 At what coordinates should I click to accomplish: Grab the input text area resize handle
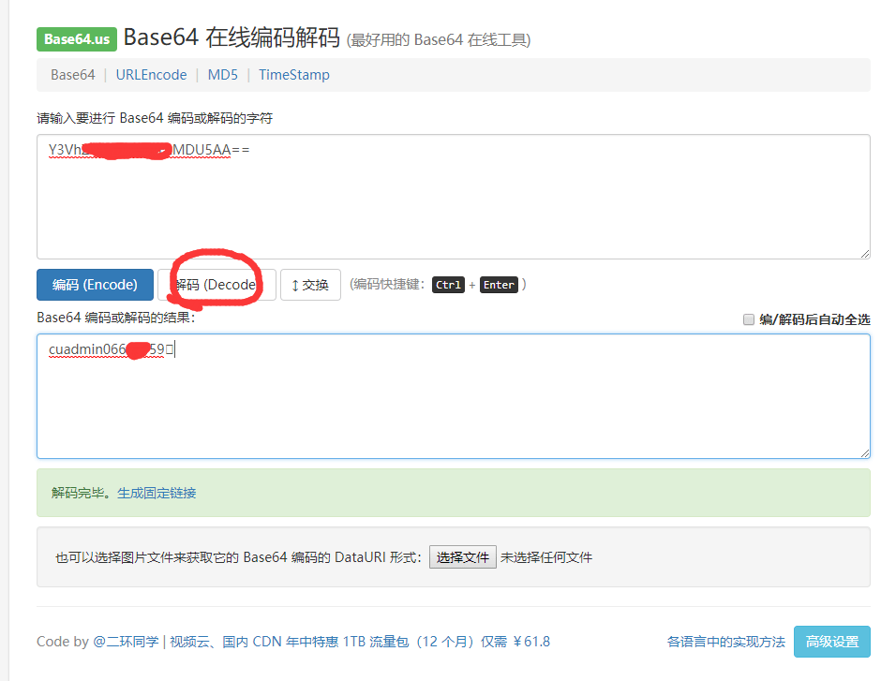[x=864, y=253]
